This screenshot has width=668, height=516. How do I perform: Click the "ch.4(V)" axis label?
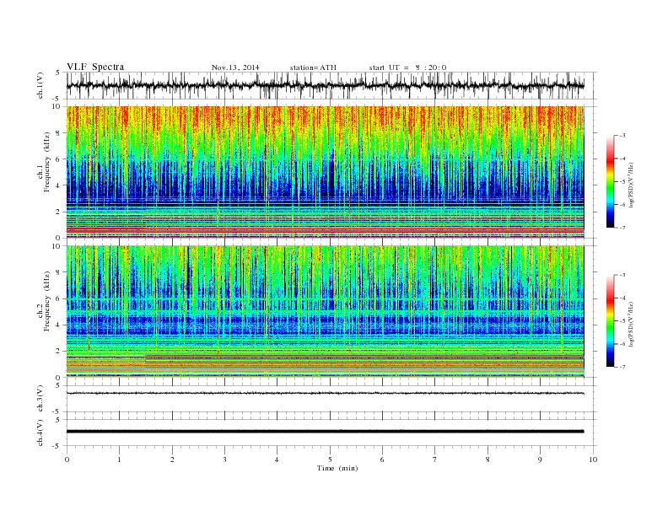pos(40,433)
